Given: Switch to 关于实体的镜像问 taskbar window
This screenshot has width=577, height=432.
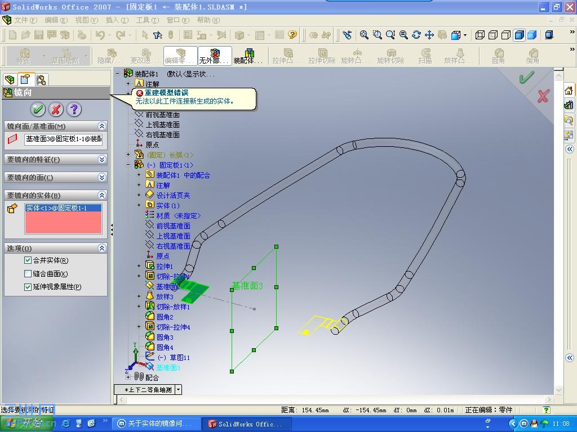Looking at the screenshot, I should click(x=157, y=424).
